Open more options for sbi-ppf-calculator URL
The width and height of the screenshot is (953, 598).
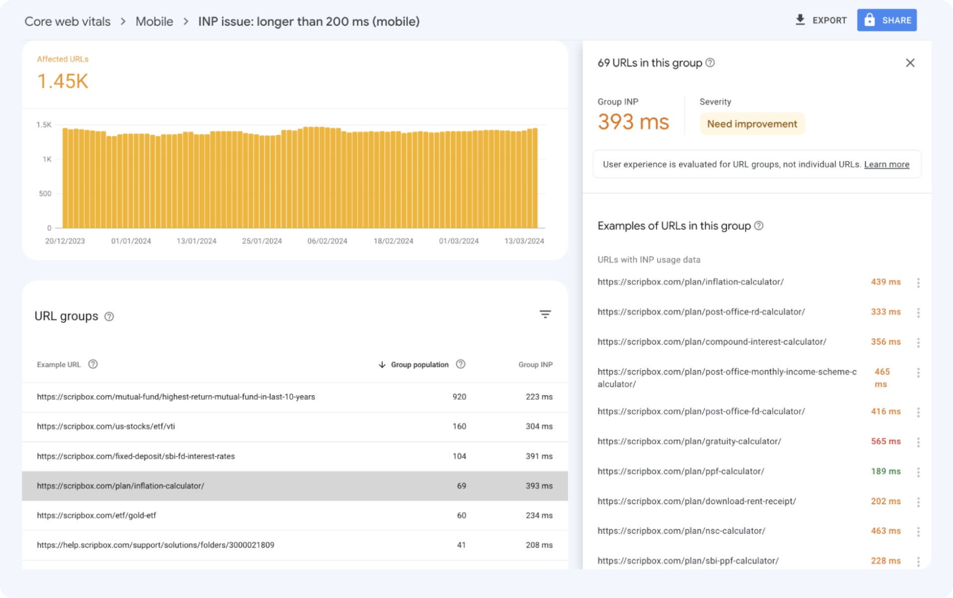click(x=918, y=561)
